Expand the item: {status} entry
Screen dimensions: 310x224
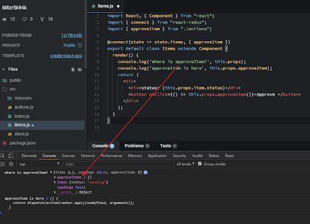(54, 182)
